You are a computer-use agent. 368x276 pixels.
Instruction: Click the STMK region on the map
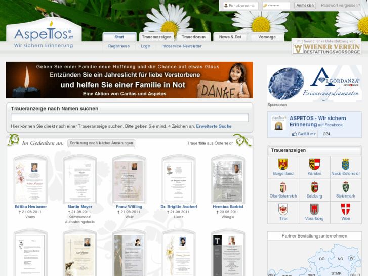(x=336, y=273)
